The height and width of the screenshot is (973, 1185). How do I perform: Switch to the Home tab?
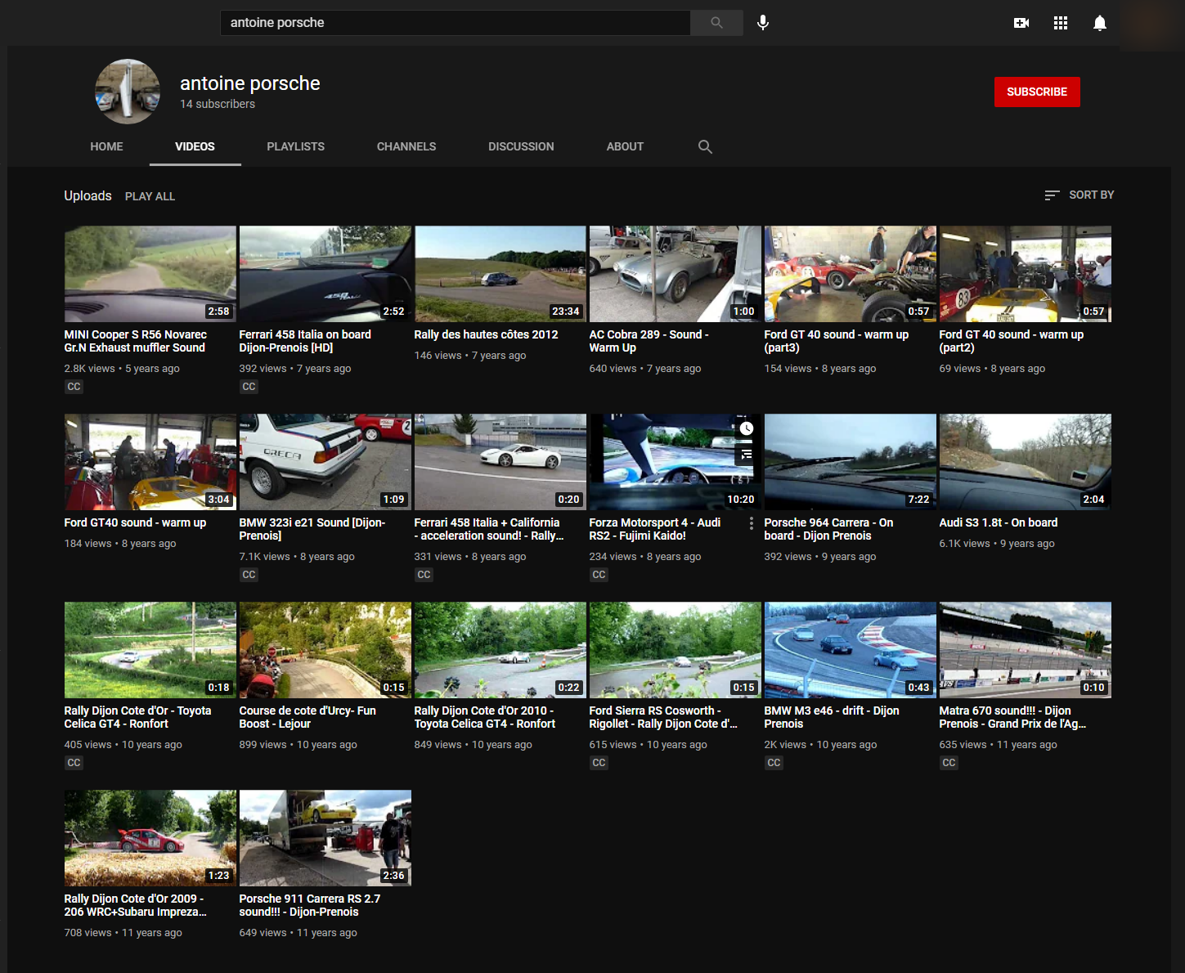(106, 146)
